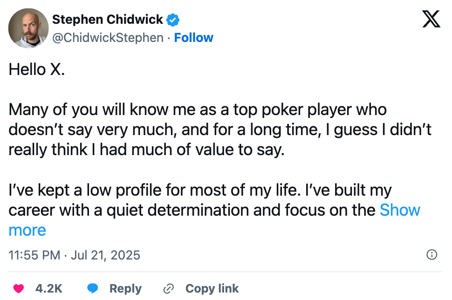Open the Stephen Chidwick display name
This screenshot has height=300, width=452.
108,20
